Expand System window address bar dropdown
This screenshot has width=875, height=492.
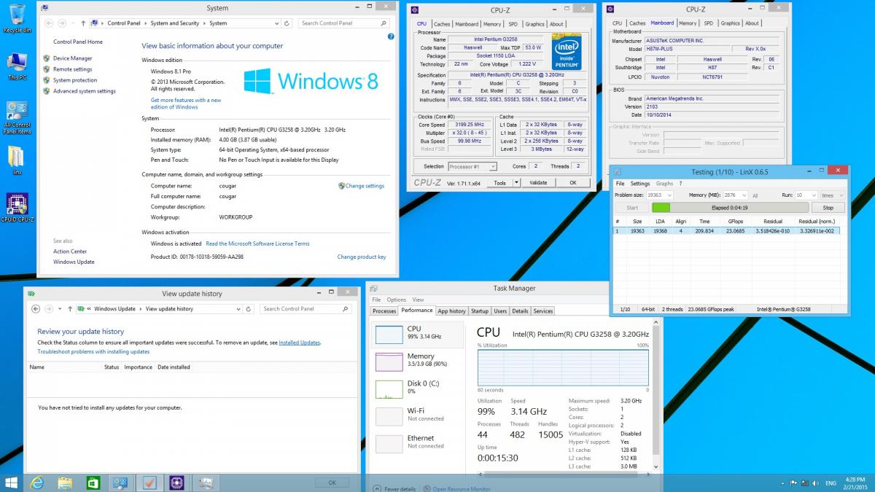click(x=276, y=23)
